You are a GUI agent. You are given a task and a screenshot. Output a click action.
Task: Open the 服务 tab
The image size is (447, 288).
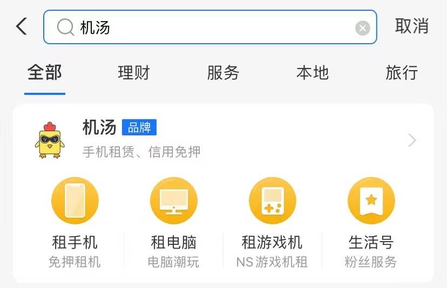[223, 72]
